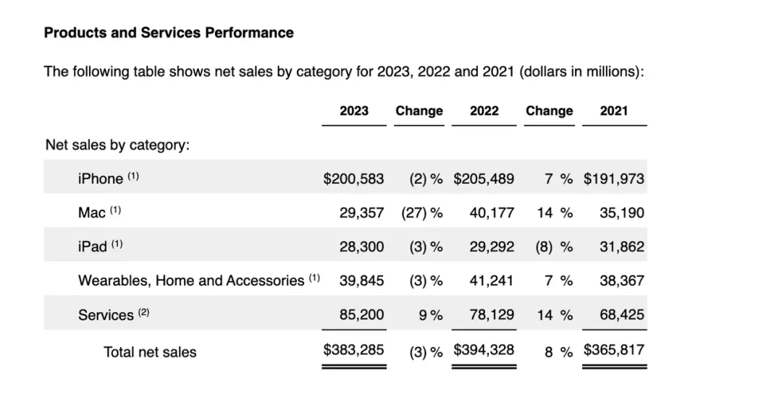782x394 pixels.
Task: Select Wearables 2021 value 38,367
Action: point(622,280)
